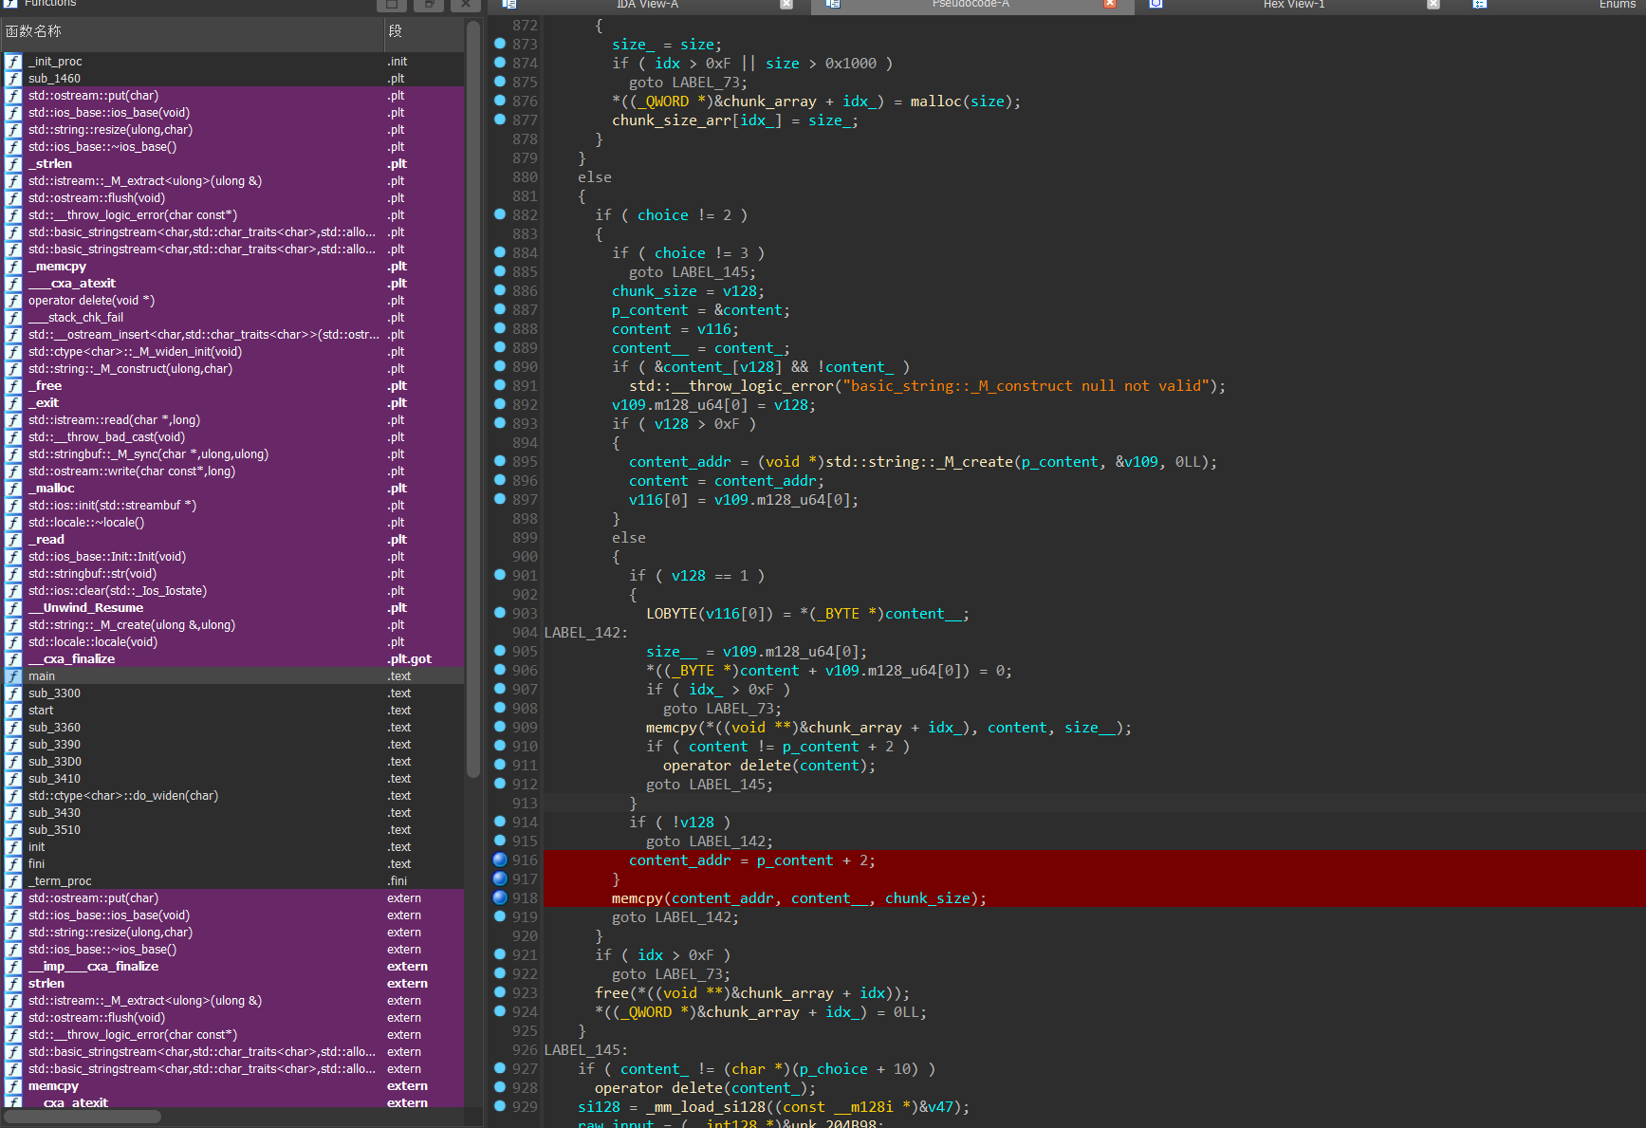Click 'choice != 3' condition on line 884

pos(701,253)
